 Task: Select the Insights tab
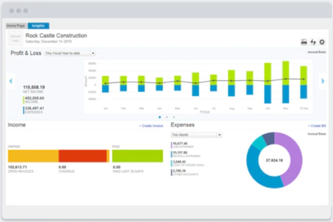38,26
